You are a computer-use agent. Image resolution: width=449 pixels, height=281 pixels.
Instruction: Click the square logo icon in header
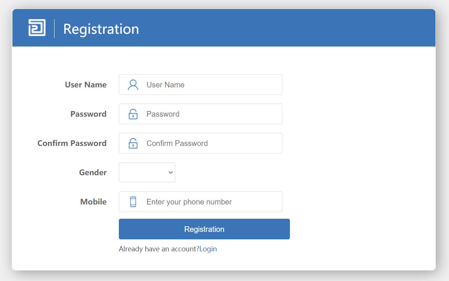click(x=37, y=28)
